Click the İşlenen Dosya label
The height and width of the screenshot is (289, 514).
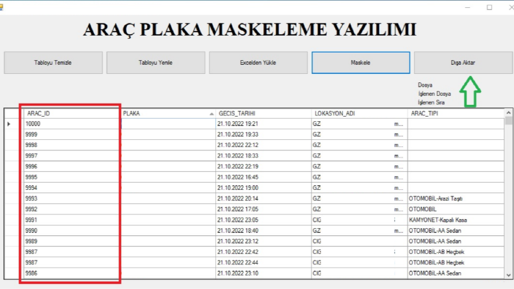point(434,94)
